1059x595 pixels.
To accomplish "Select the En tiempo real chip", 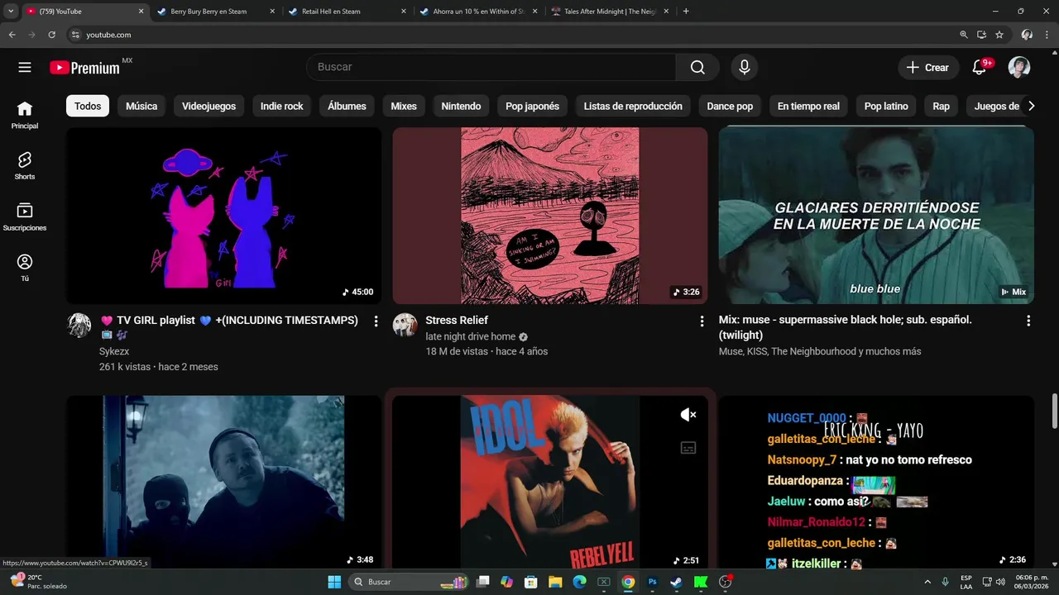I will pyautogui.click(x=808, y=106).
